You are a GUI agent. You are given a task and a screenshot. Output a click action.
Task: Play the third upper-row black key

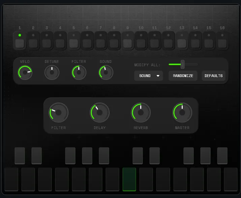tap(70, 156)
